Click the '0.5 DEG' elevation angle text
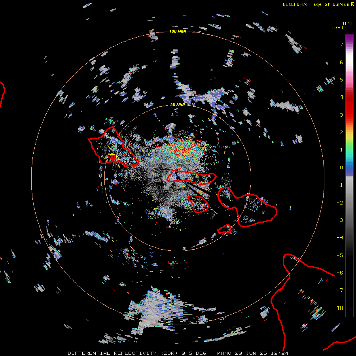The height and width of the screenshot is (356, 356). point(194,353)
